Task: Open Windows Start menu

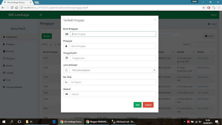Action: [x=4, y=122]
